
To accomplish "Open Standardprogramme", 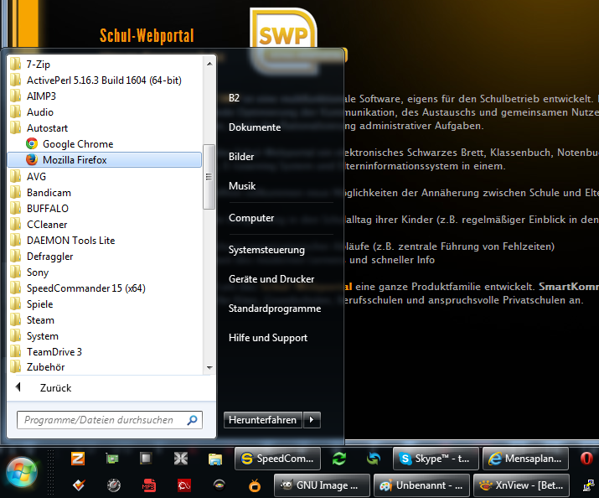I will pos(275,309).
